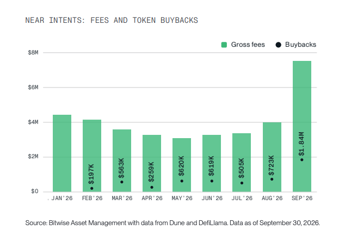Click the $723K buyback label

272,165
